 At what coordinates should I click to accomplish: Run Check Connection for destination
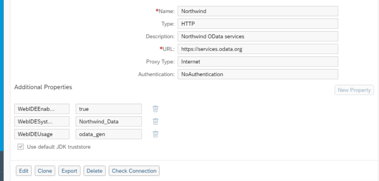pos(134,171)
